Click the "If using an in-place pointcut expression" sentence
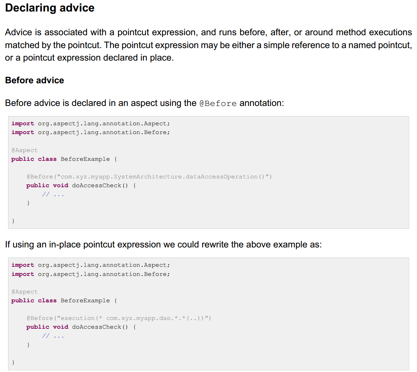The height and width of the screenshot is (372, 417). (x=163, y=245)
